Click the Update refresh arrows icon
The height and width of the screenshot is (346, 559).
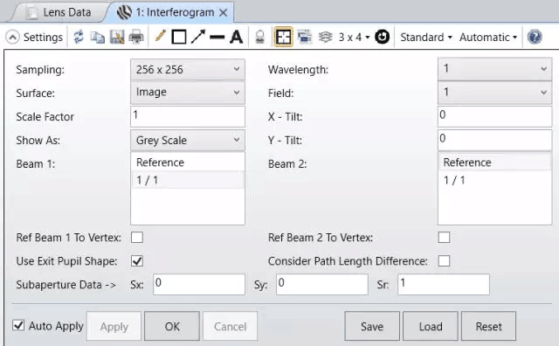coord(79,37)
